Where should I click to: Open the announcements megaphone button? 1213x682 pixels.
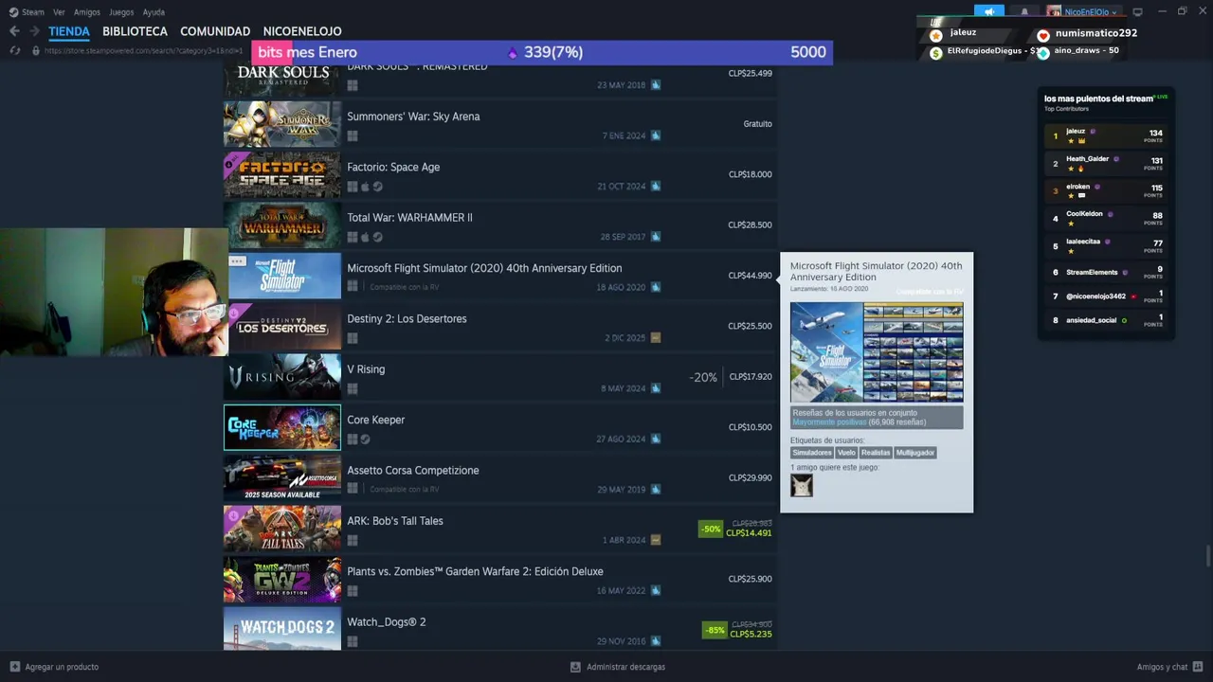(x=988, y=12)
